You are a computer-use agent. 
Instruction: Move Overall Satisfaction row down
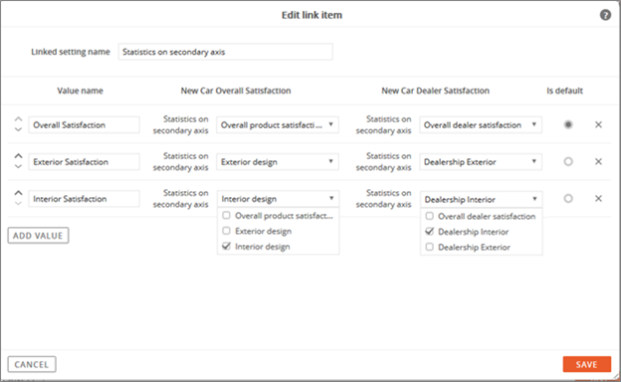coord(18,129)
